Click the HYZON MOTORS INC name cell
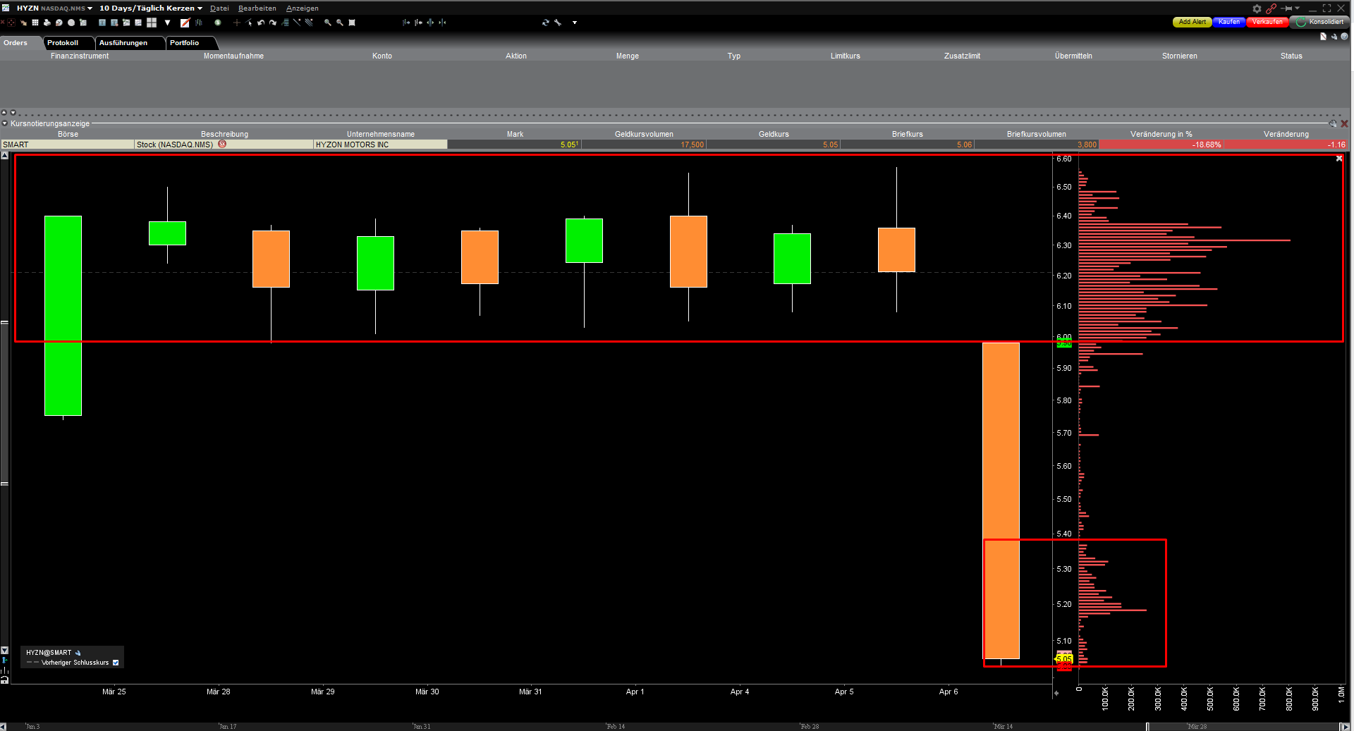This screenshot has width=1354, height=731. click(x=380, y=145)
